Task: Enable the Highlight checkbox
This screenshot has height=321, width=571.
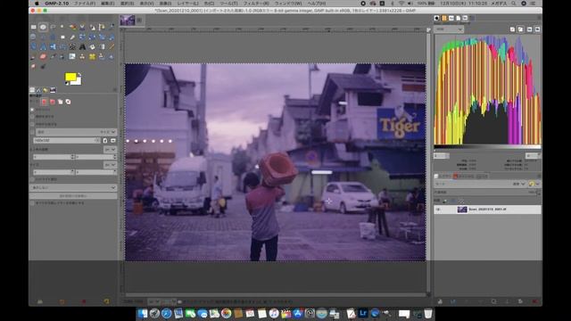Action: click(x=32, y=179)
